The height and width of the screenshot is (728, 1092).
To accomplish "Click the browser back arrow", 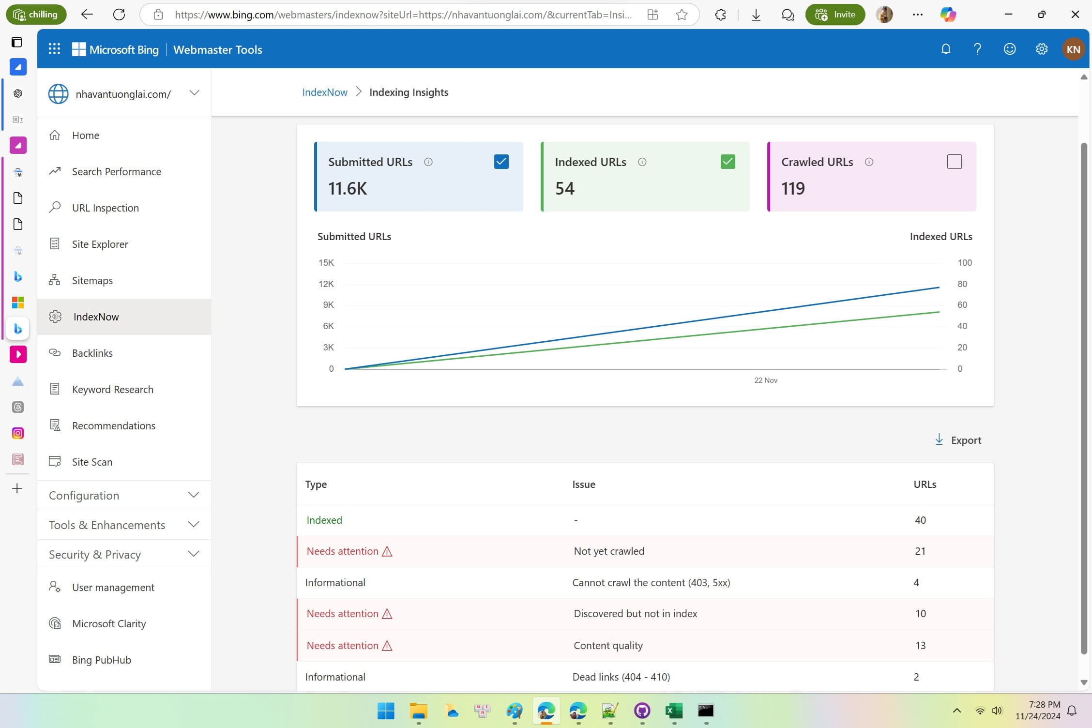I will pyautogui.click(x=87, y=15).
